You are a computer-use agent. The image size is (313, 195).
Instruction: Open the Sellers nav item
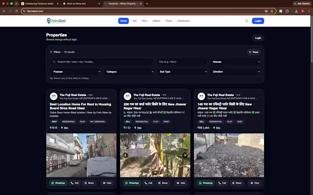pyautogui.click(x=156, y=21)
